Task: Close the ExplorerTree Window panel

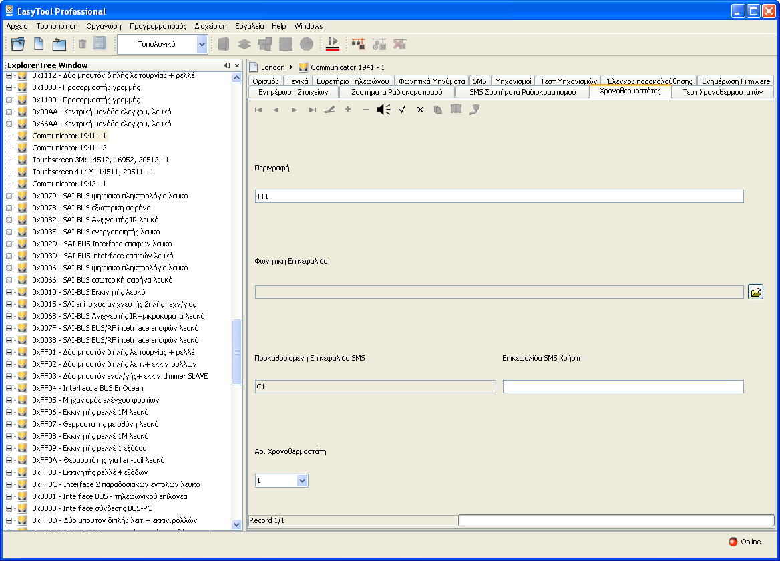Action: [x=237, y=65]
